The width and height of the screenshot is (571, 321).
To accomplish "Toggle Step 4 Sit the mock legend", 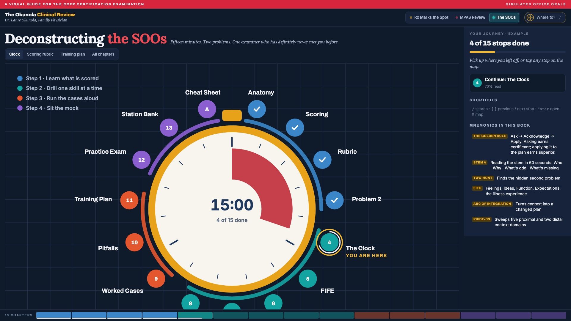I will pyautogui.click(x=48, y=108).
